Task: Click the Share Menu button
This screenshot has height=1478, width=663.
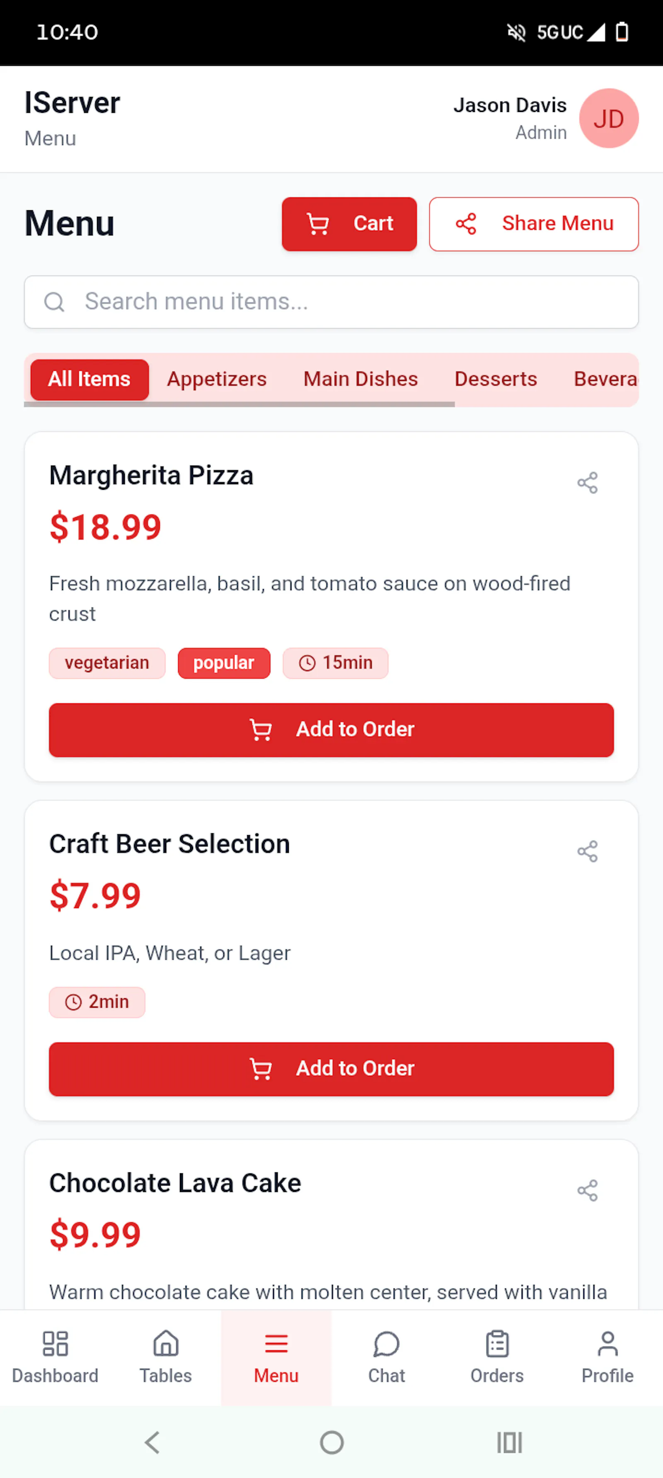Action: click(534, 224)
